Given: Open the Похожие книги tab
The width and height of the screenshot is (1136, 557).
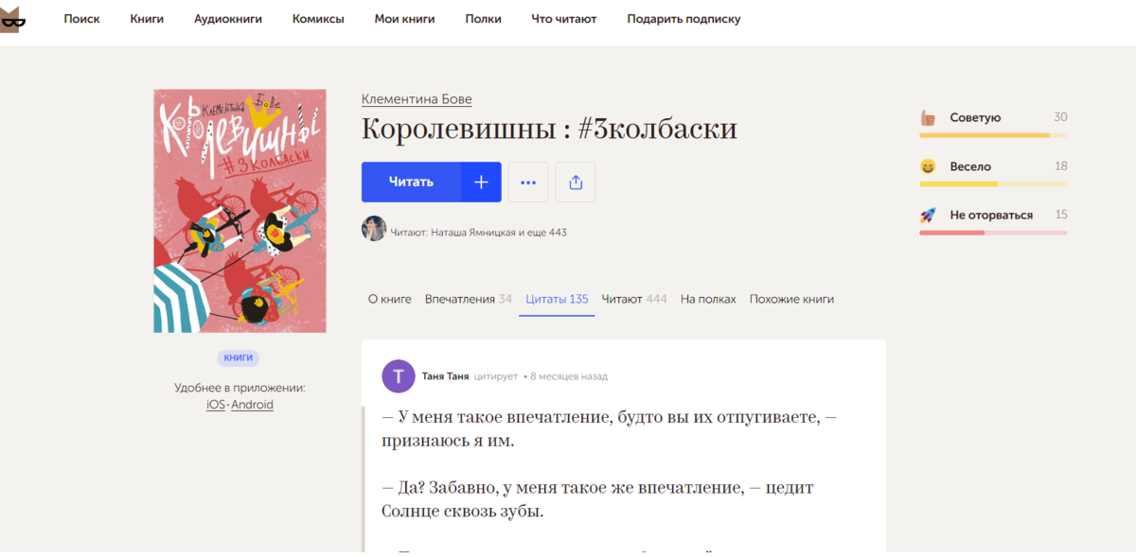Looking at the screenshot, I should pyautogui.click(x=790, y=298).
